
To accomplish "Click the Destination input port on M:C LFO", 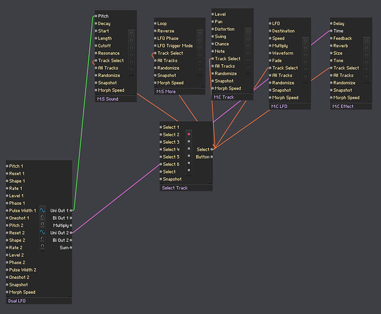I will pyautogui.click(x=270, y=31).
